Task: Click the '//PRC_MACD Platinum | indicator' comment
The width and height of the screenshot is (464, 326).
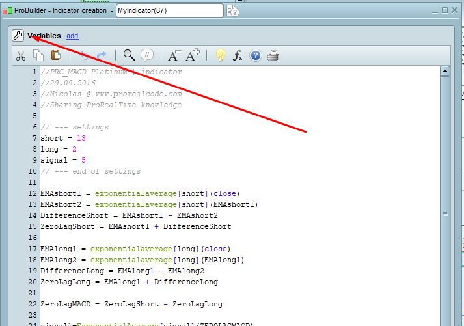Action: 111,72
